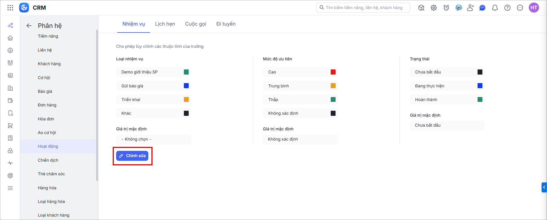Go to the home sidebar icon
This screenshot has width=547, height=220.
click(x=10, y=38)
